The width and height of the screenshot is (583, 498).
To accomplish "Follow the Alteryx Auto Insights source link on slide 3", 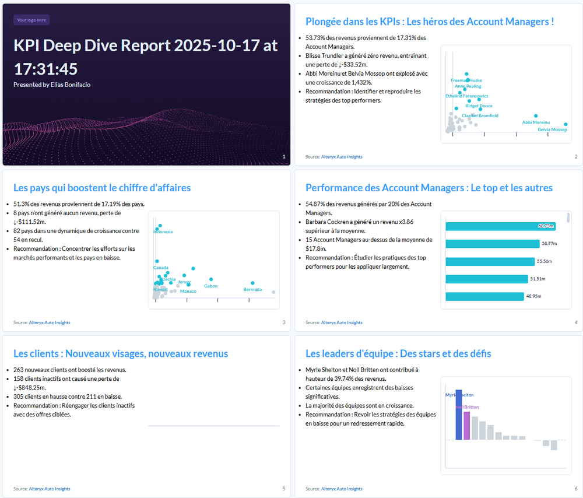I will pyautogui.click(x=50, y=322).
